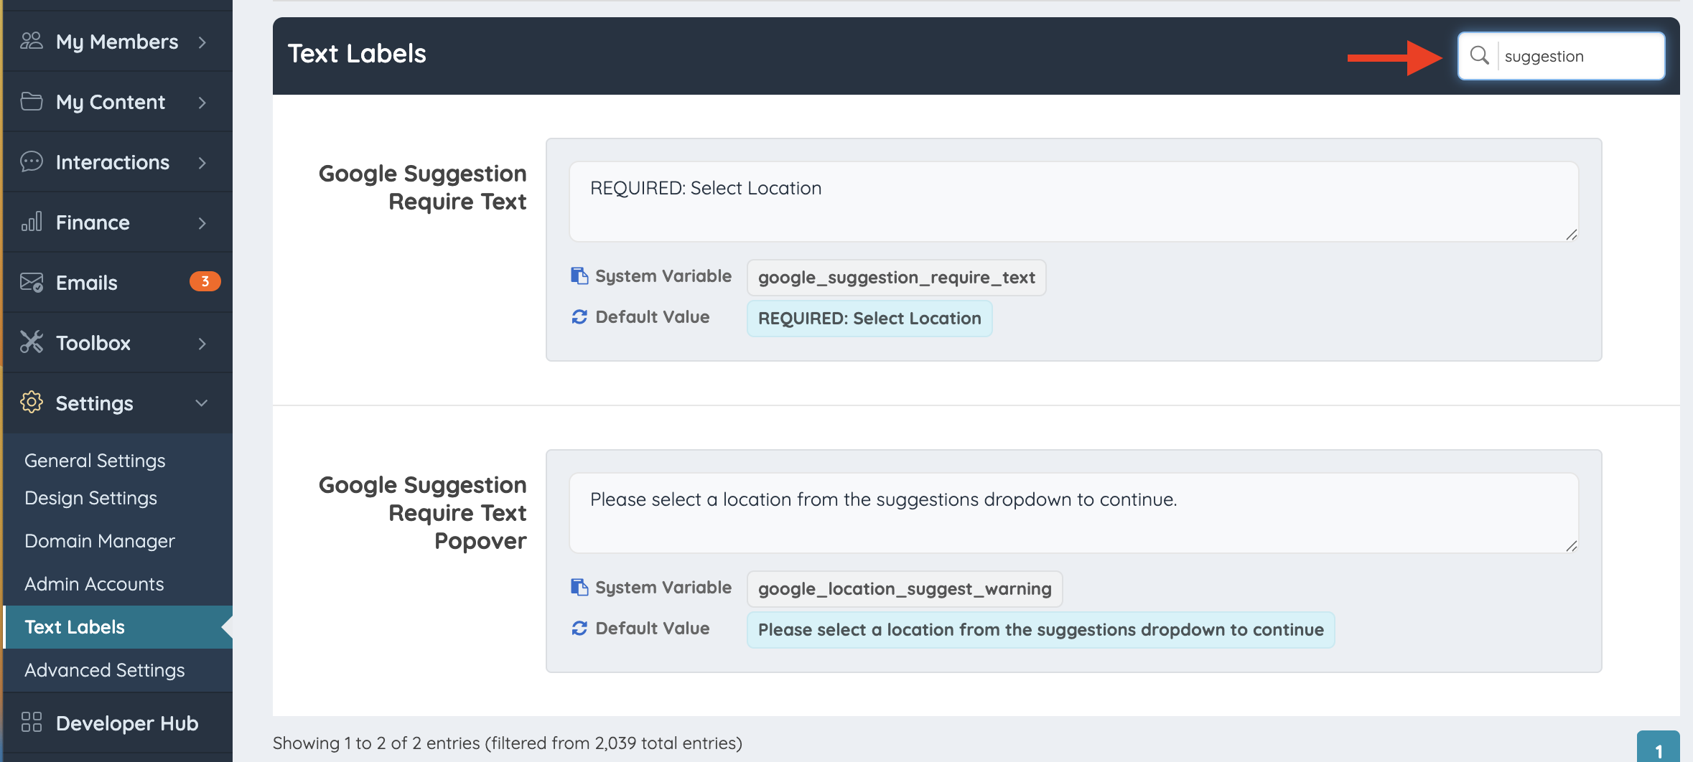
Task: Click the Developer Hub grid icon
Action: click(31, 722)
